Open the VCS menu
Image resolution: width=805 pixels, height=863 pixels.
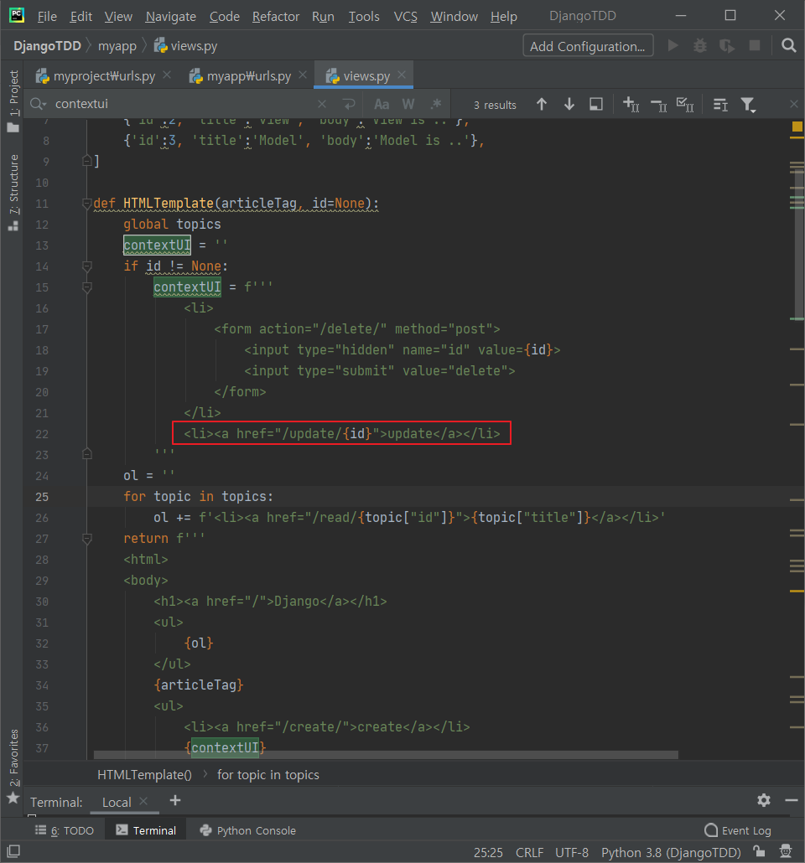406,17
